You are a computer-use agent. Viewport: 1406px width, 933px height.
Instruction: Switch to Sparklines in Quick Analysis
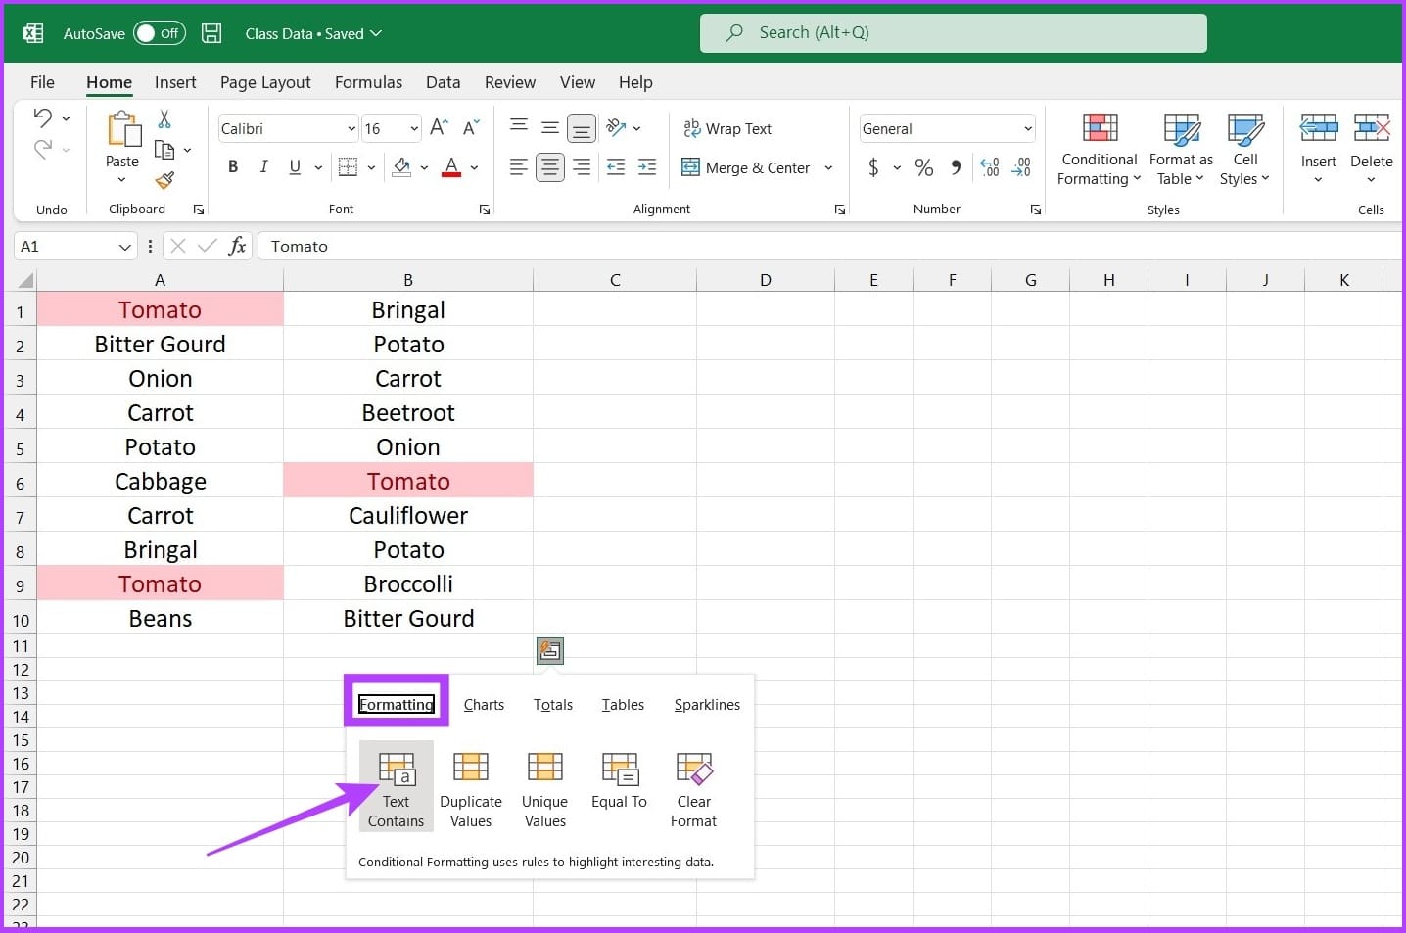pos(707,705)
